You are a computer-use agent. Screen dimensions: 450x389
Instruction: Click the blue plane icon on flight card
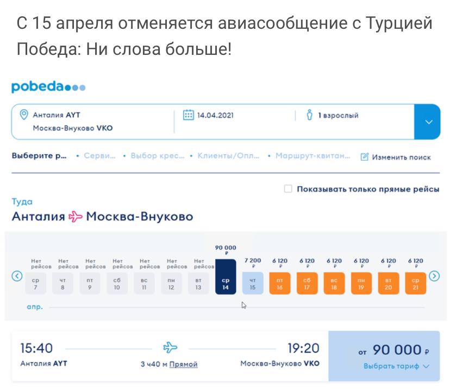(x=170, y=347)
